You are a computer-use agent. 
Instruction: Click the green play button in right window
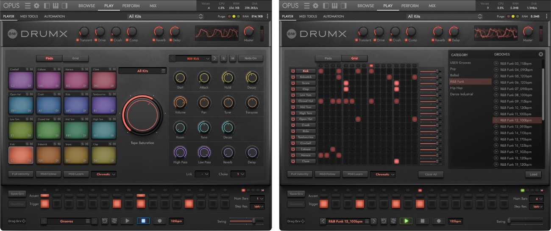[x=406, y=221]
